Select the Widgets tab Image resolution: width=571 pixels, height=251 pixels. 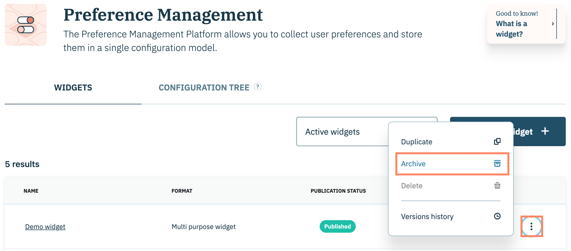click(73, 88)
